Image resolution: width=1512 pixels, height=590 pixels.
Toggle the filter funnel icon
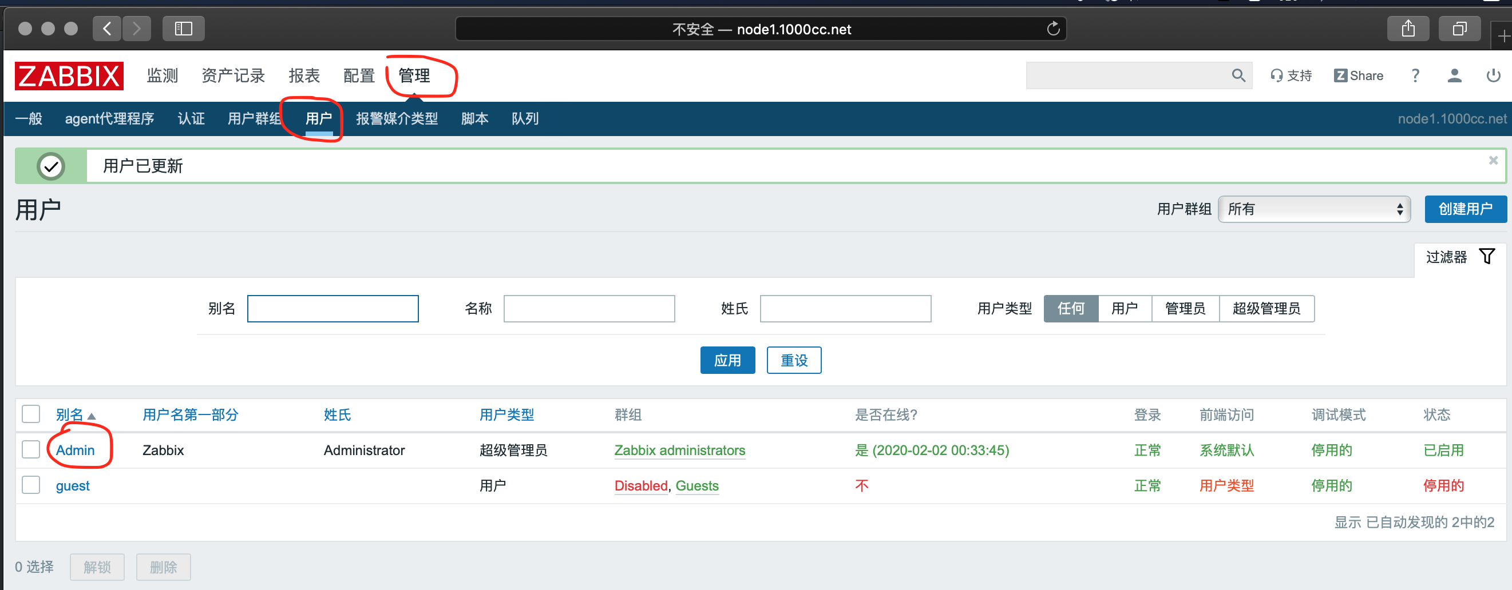(x=1487, y=257)
